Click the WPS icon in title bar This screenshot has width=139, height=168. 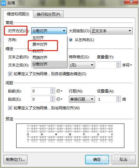click(x=3, y=3)
